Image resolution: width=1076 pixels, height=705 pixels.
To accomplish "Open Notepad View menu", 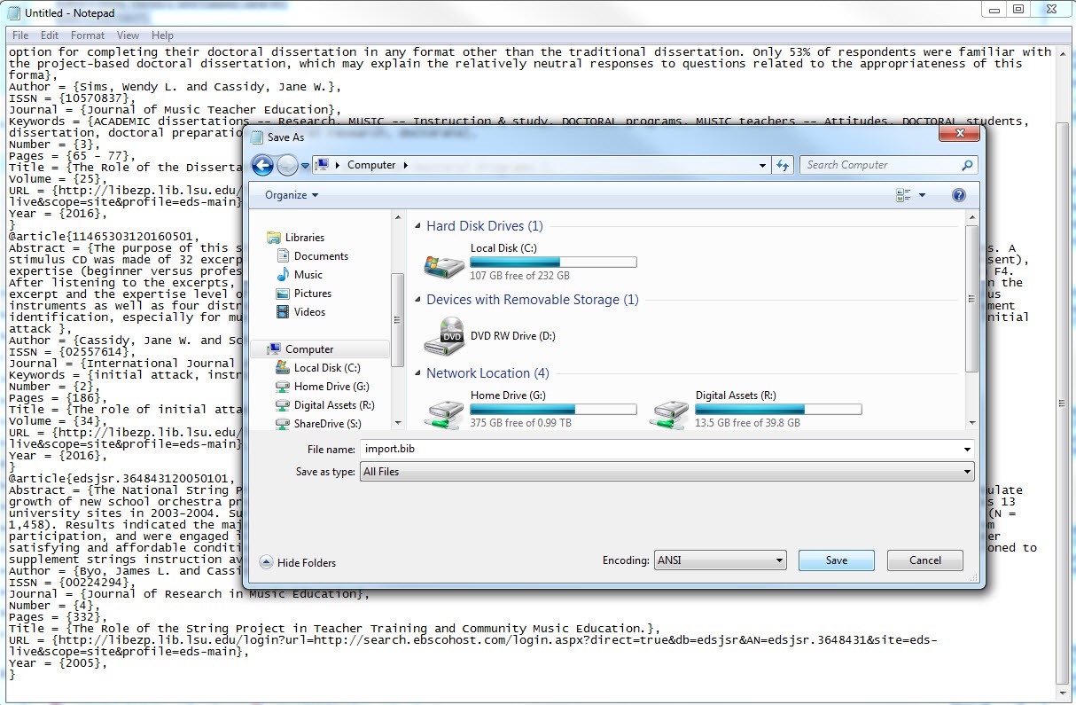I will [129, 35].
